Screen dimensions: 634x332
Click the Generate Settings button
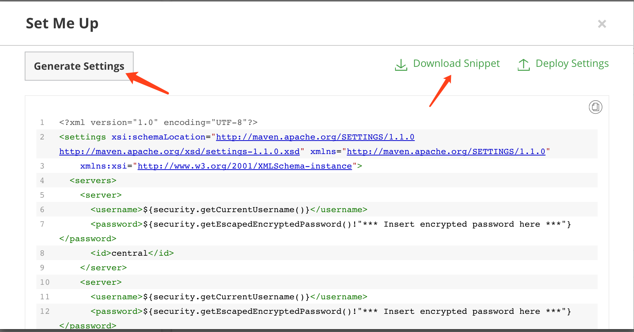coord(79,66)
